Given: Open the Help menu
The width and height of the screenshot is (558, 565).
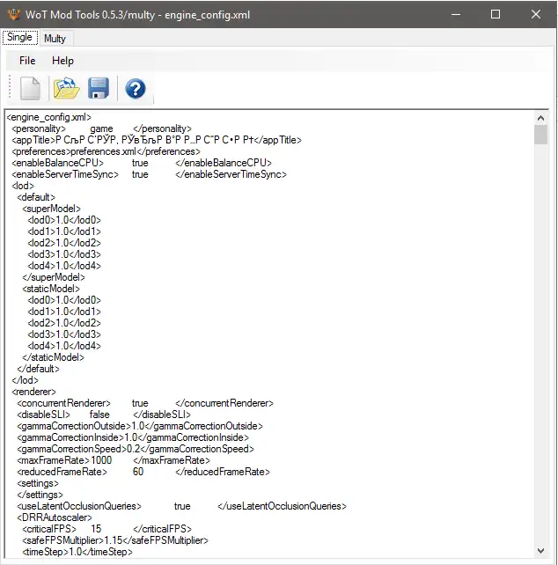Looking at the screenshot, I should pos(62,61).
